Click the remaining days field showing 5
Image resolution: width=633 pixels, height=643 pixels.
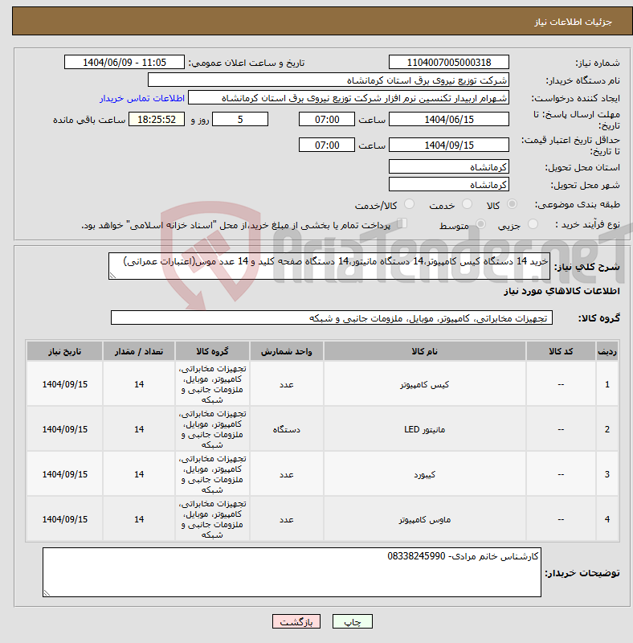pos(240,119)
